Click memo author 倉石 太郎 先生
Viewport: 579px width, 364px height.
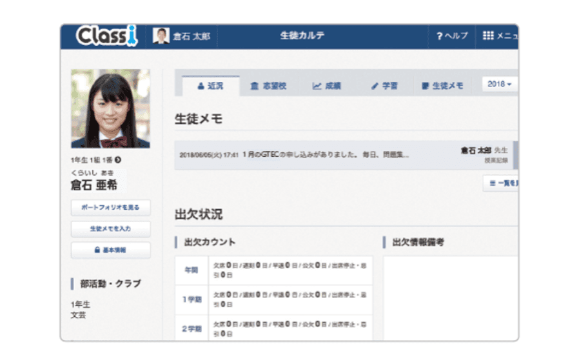[484, 150]
